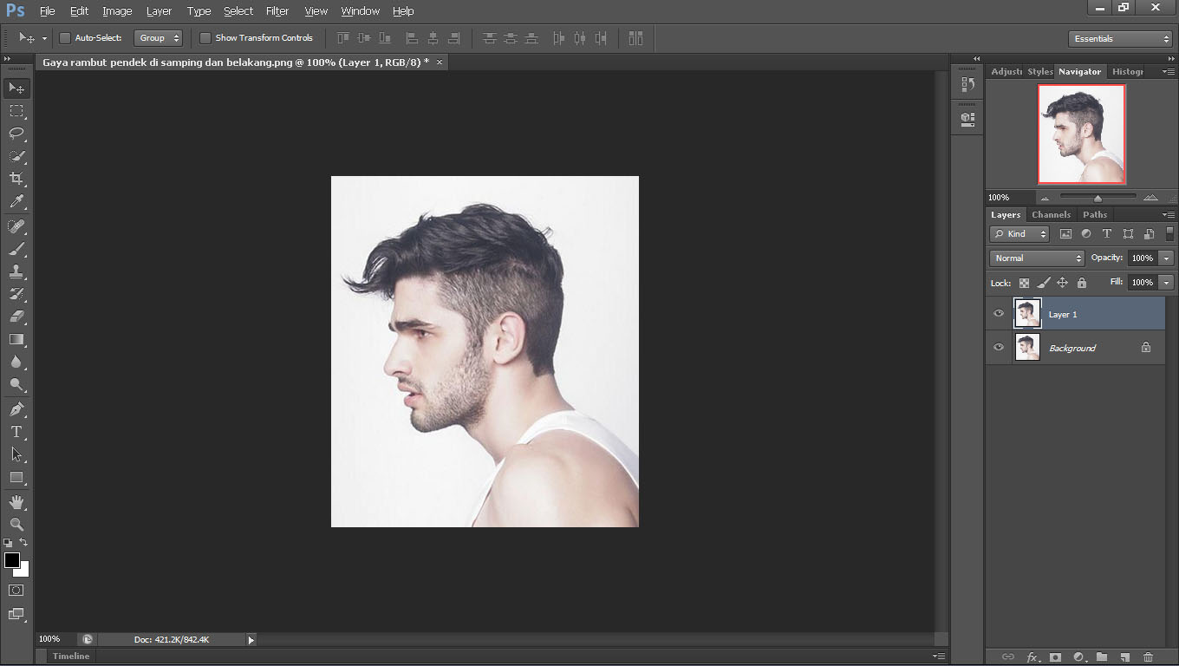1179x666 pixels.
Task: Open the Essentials workspace dropdown
Action: (1120, 39)
